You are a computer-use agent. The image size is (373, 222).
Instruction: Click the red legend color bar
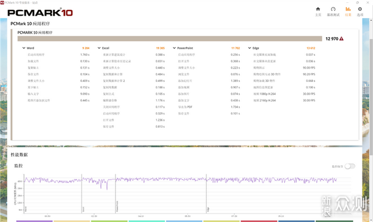coord(259,221)
